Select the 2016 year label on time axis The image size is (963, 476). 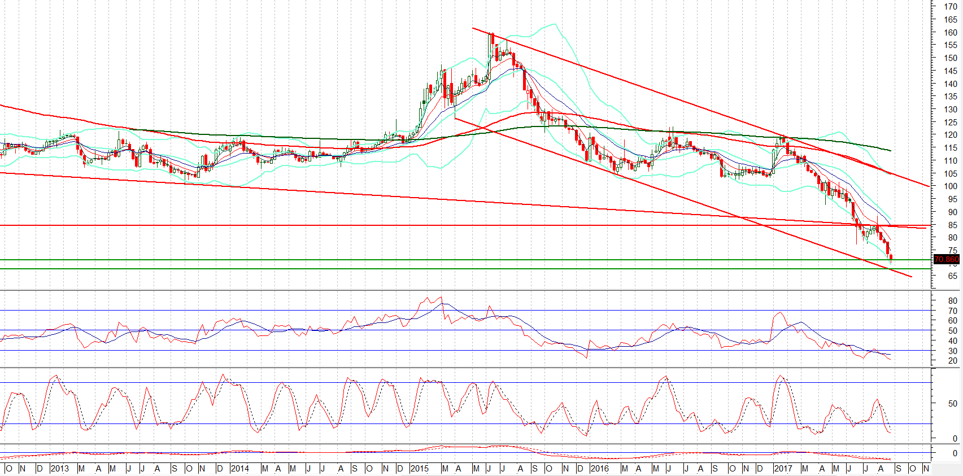point(599,469)
